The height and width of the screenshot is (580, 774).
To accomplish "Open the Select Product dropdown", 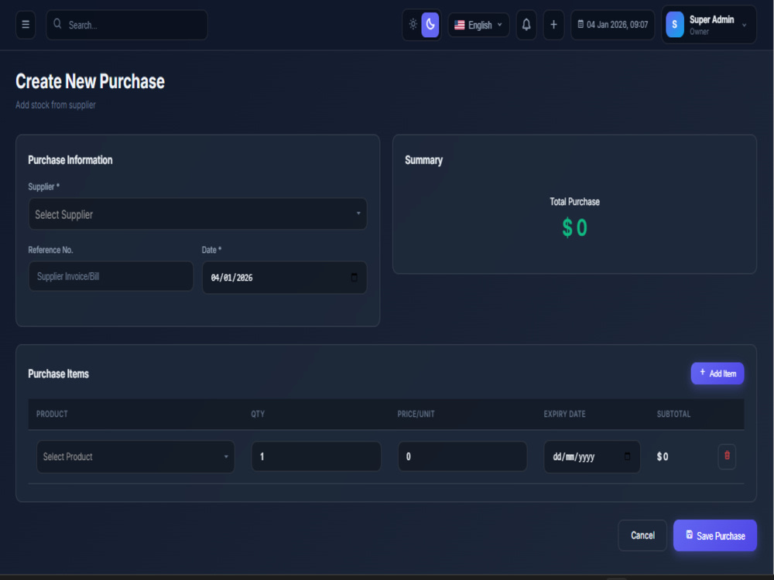I will [x=135, y=457].
